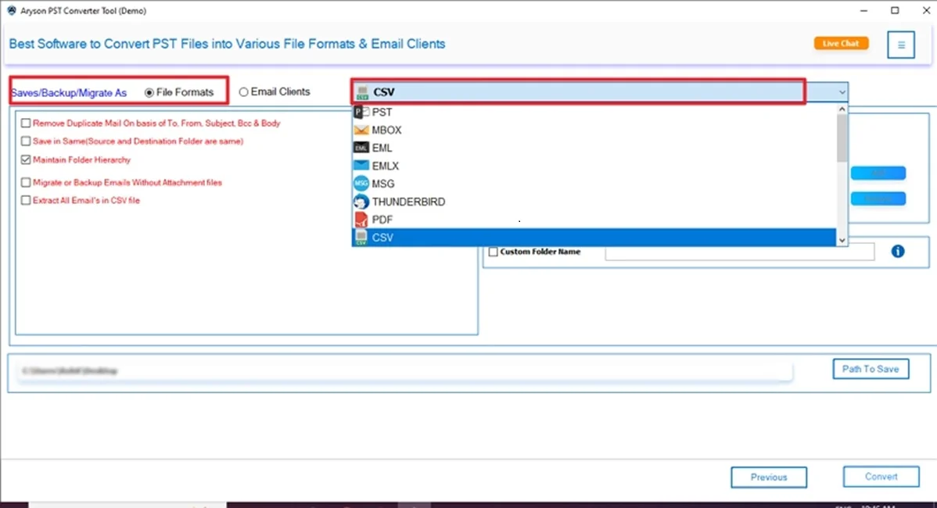This screenshot has height=508, width=937.
Task: Click format list scrollbar down arrow
Action: tap(842, 240)
